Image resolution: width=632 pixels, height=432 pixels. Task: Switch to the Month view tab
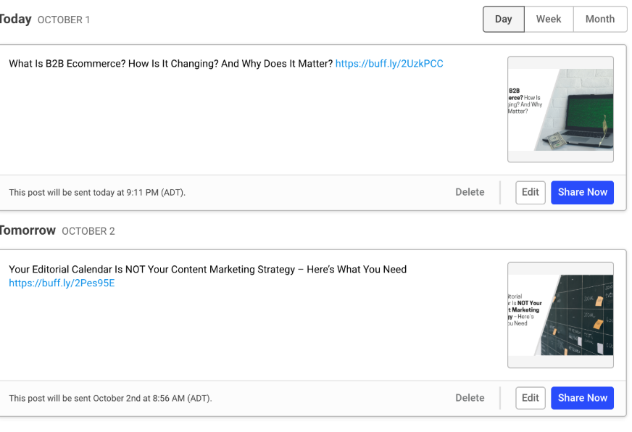tap(599, 20)
